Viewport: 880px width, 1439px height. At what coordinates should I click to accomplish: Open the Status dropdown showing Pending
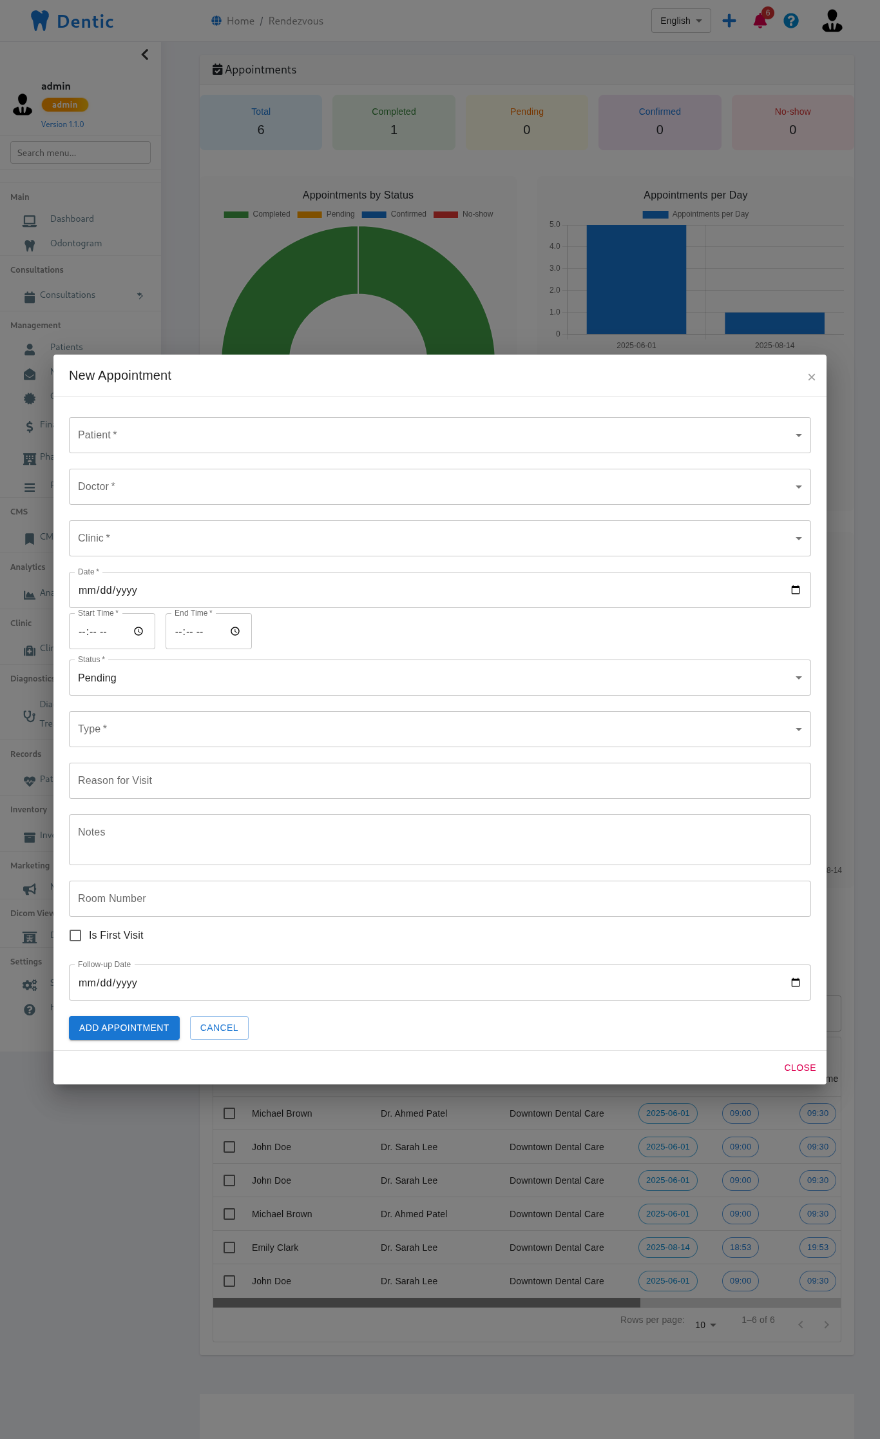point(439,678)
